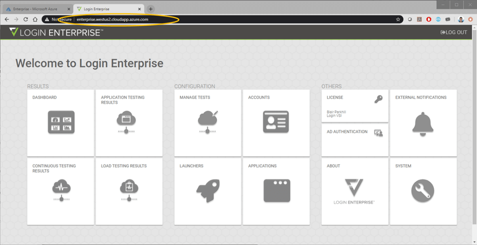Image resolution: width=477 pixels, height=245 pixels.
Task: Open Applications window icon
Action: click(277, 191)
